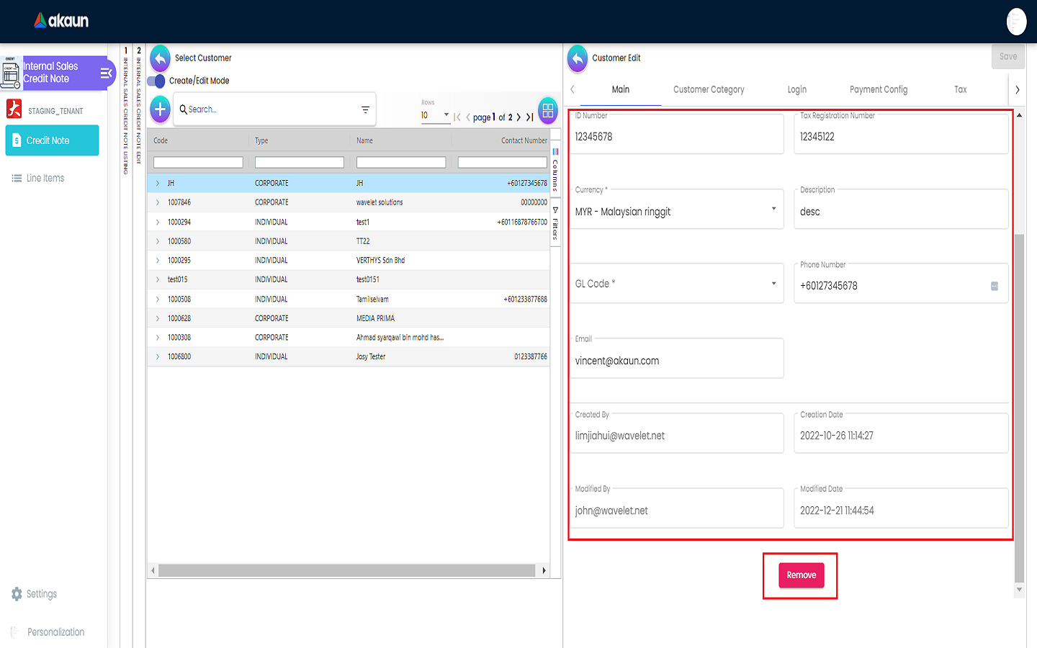
Task: Collapse the Internal Sales Credit Note sidebar menu
Action: 106,73
